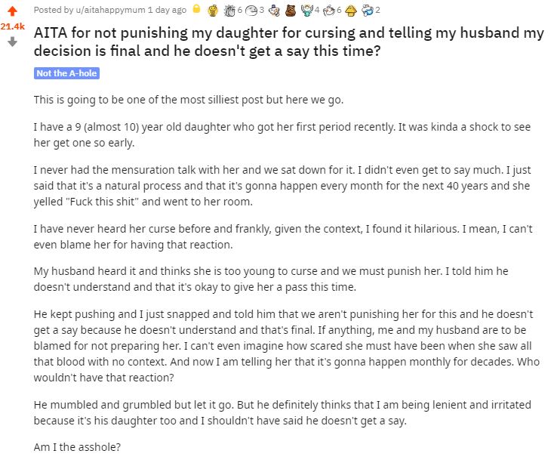Click the 'This is going to be' opening sentence
This screenshot has height=466, width=554.
(189, 100)
